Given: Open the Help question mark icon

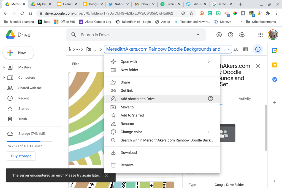Looking at the screenshot, I should (231, 35).
